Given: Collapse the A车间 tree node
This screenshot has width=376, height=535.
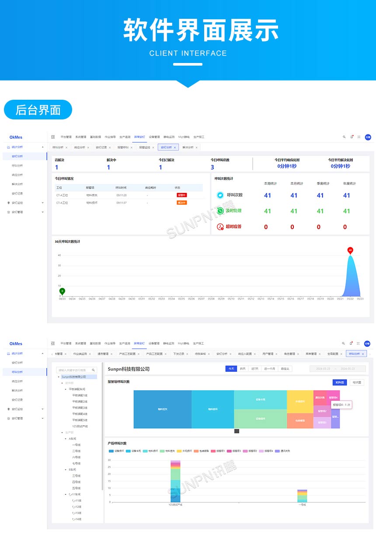Looking at the screenshot, I should click(x=65, y=438).
